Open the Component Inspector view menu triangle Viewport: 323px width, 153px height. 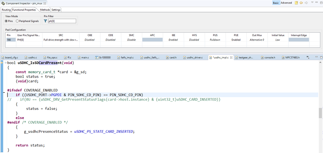(312, 2)
